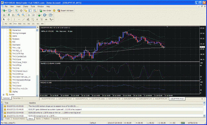Select the Horizontal Line tool
The width and height of the screenshot is (207, 125).
point(19,20)
